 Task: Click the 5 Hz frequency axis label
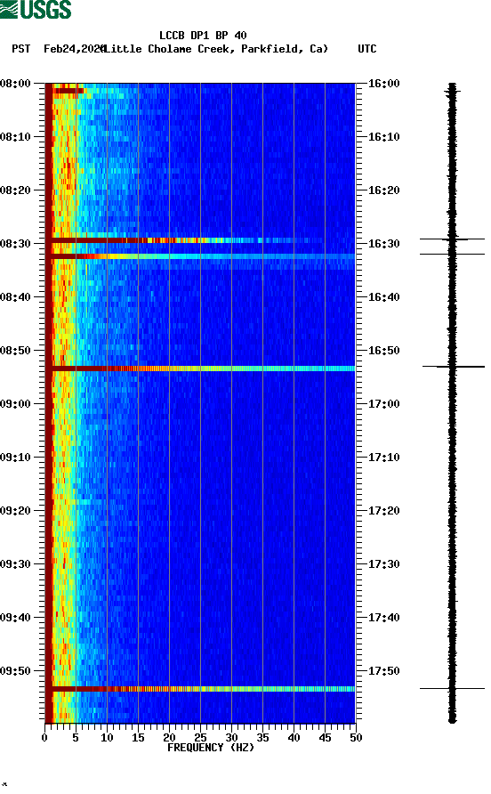pyautogui.click(x=76, y=738)
